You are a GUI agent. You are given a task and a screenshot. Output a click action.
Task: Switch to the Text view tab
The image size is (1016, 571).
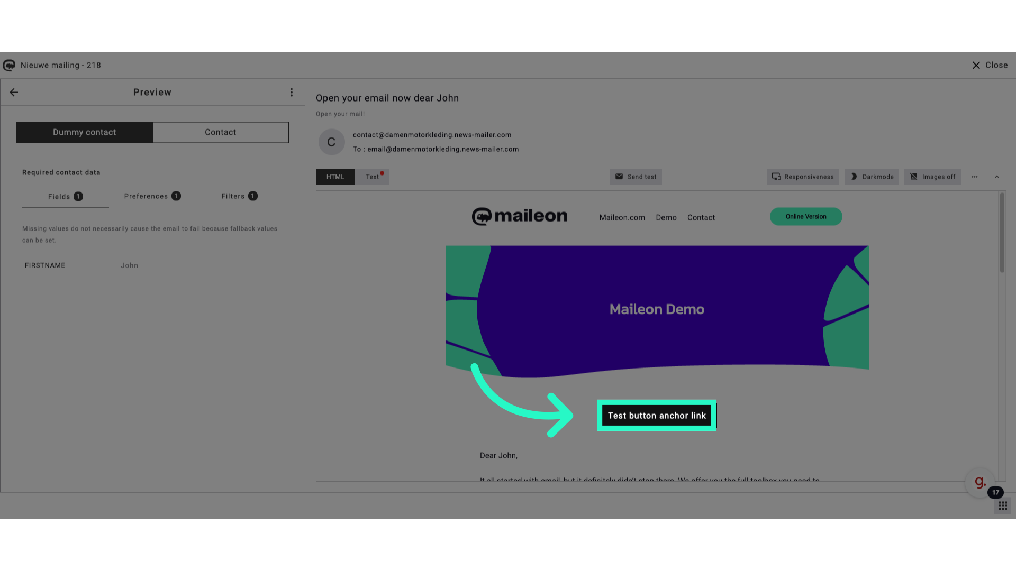click(373, 177)
